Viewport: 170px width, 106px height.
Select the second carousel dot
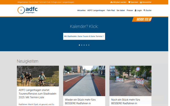(x=82, y=45)
